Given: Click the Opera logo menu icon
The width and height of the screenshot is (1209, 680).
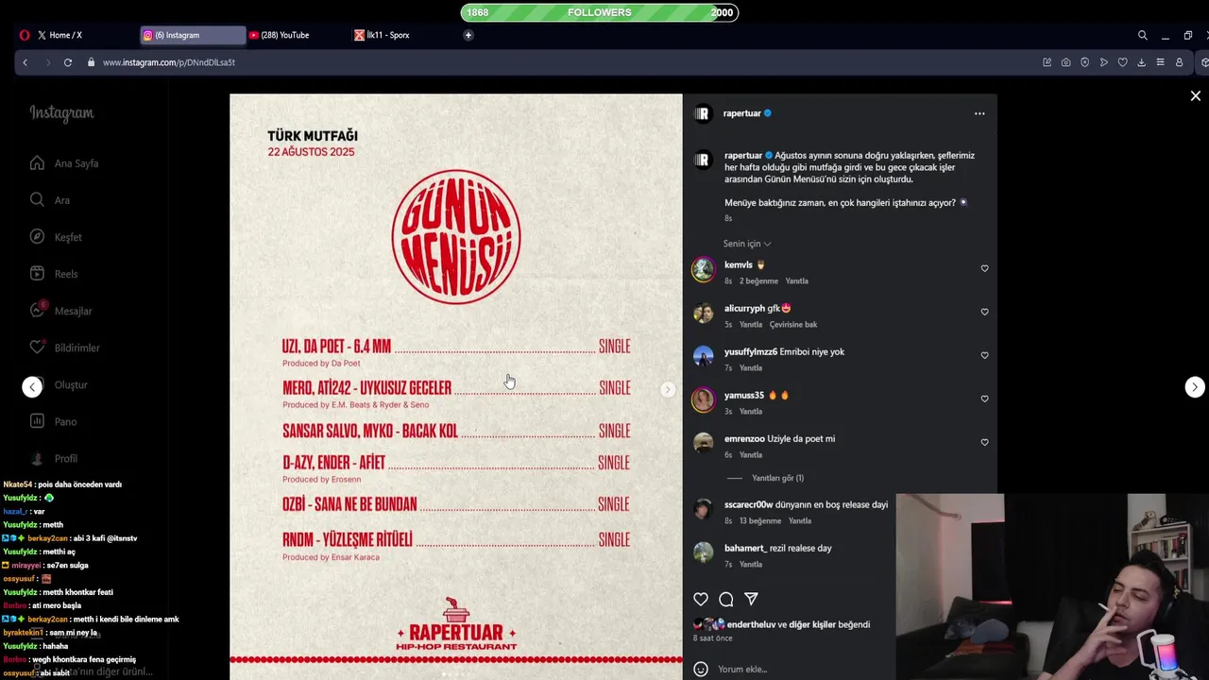Looking at the screenshot, I should click(x=24, y=35).
